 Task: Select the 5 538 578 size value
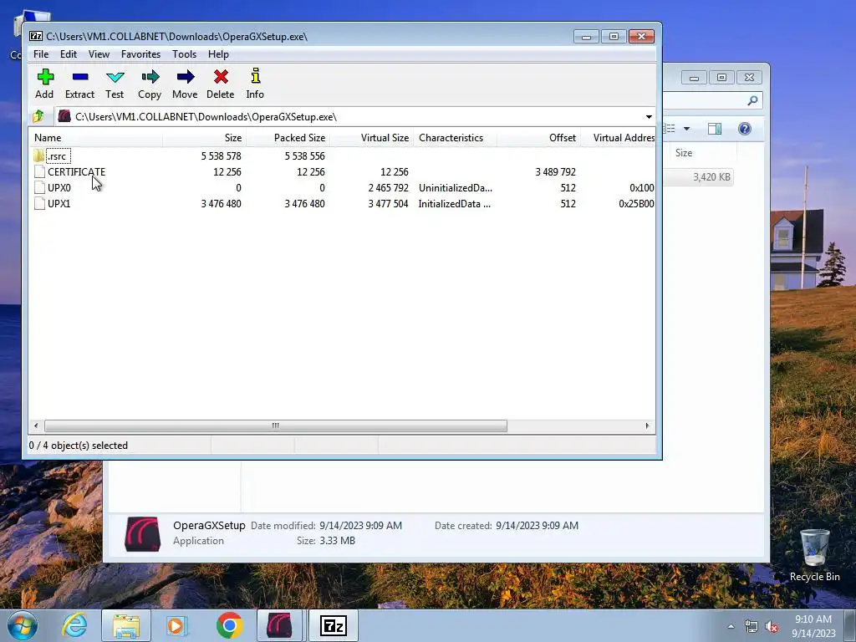[221, 156]
